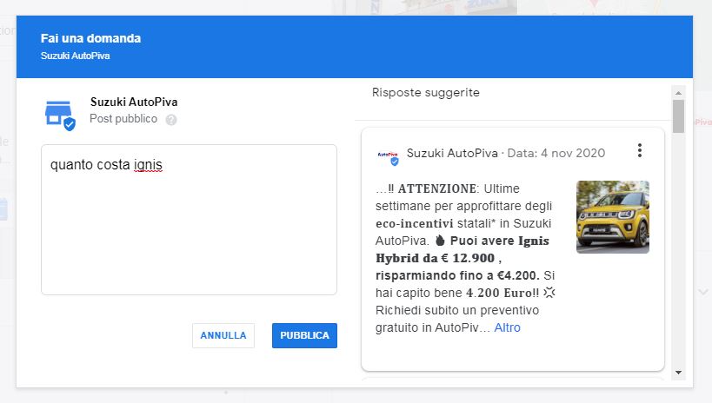Open the yellow Suzuki Ignis thumbnail

pos(612,216)
